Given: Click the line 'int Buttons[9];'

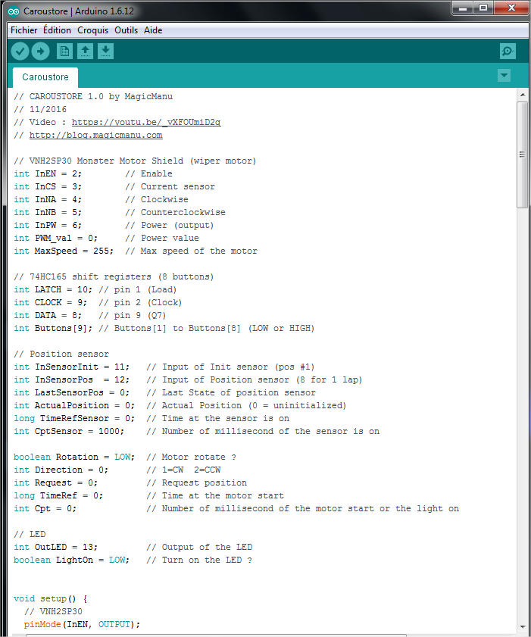Looking at the screenshot, I should tap(53, 328).
